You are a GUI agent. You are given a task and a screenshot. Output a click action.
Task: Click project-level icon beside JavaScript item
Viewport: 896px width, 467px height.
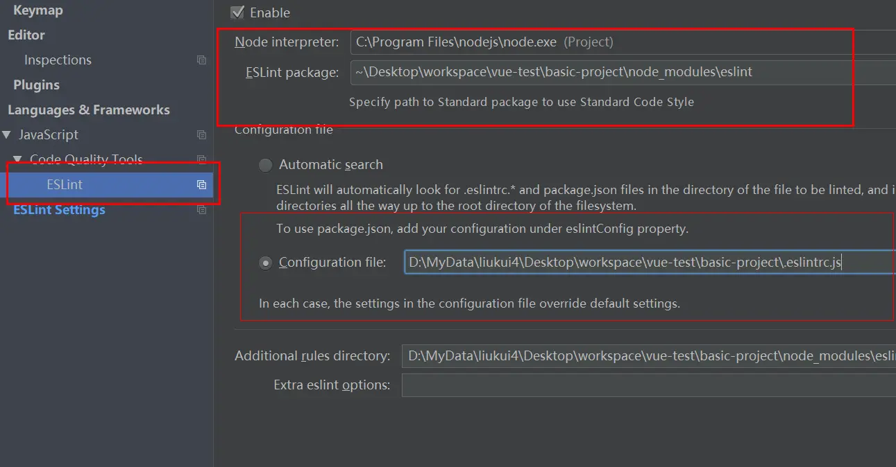coord(201,135)
